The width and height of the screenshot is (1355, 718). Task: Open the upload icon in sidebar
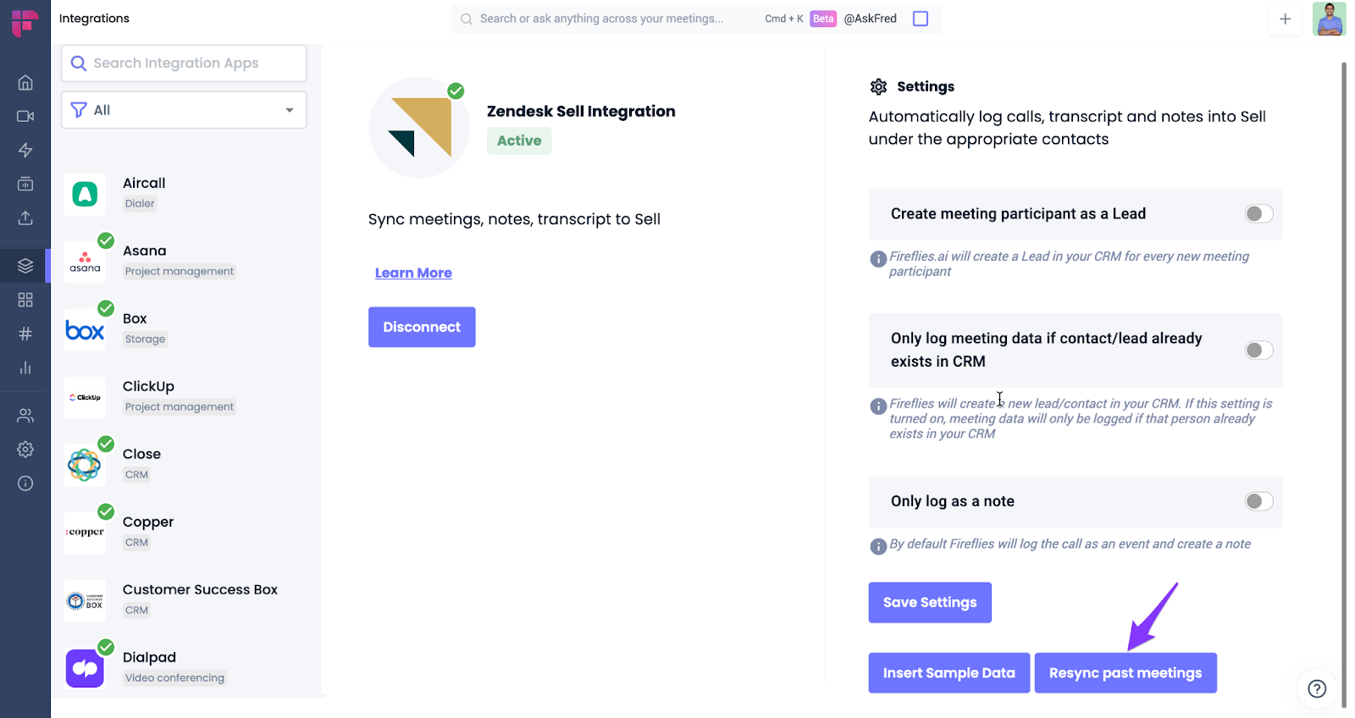pyautogui.click(x=25, y=218)
